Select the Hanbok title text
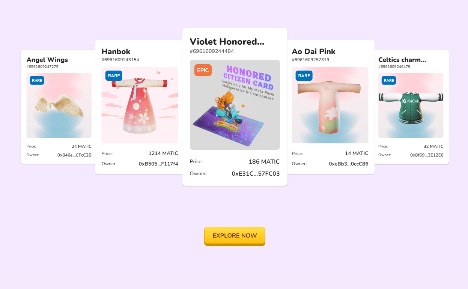 (116, 51)
